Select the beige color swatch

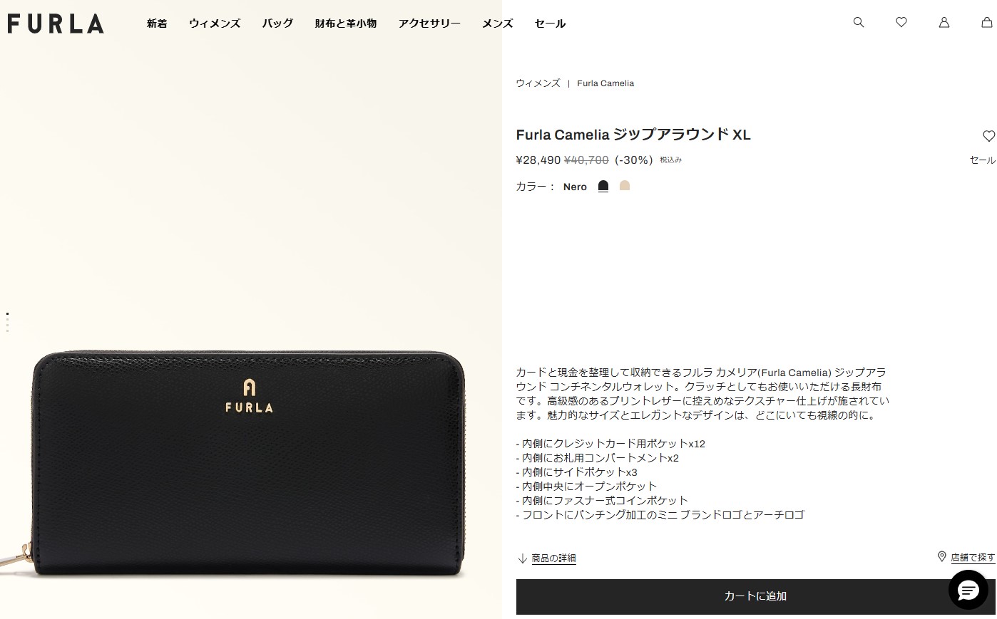pos(625,186)
